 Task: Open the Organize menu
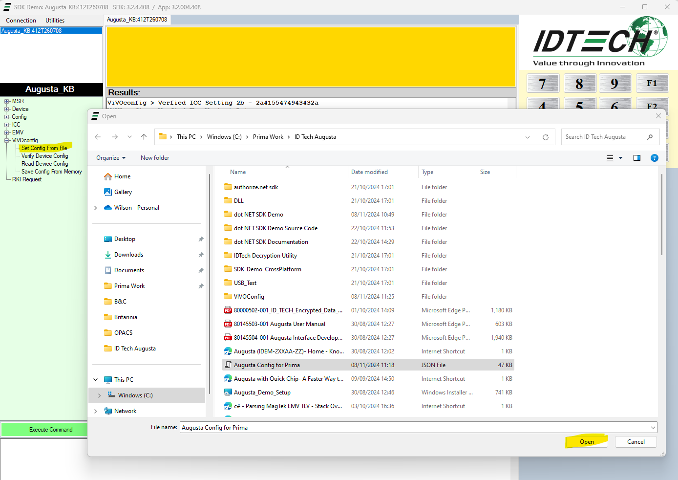point(111,158)
